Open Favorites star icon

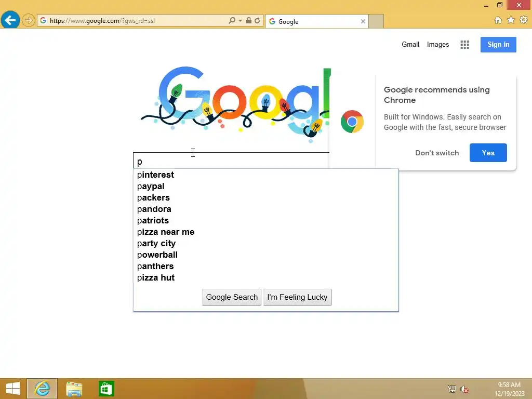pos(511,20)
